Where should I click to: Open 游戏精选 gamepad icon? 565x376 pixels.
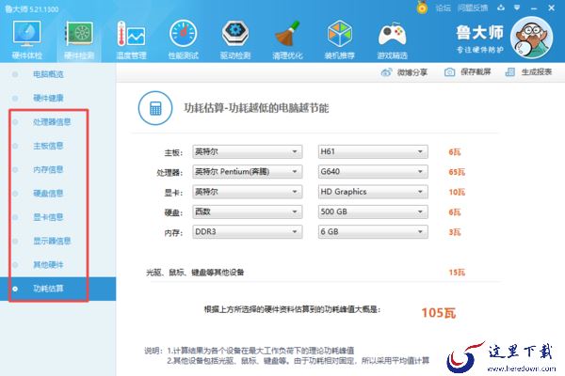(x=392, y=39)
